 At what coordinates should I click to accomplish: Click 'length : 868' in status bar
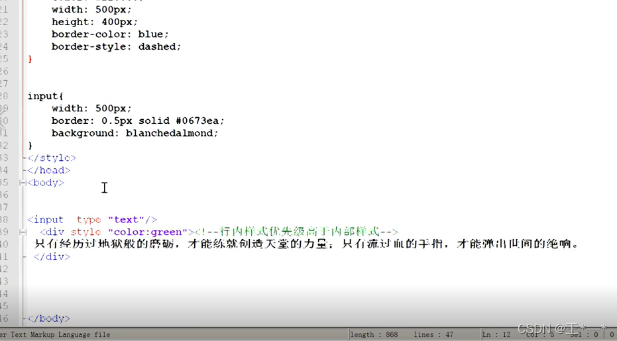374,334
